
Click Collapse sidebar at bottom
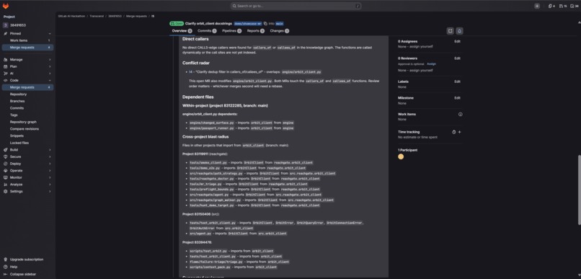pyautogui.click(x=23, y=274)
